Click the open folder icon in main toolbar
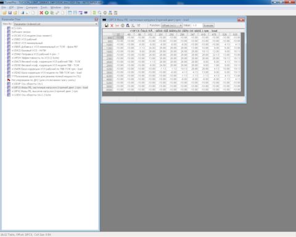The height and width of the screenshot is (237, 296). click(4, 13)
